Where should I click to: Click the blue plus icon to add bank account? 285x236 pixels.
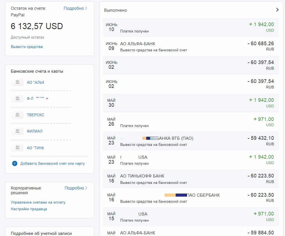pyautogui.click(x=15, y=164)
